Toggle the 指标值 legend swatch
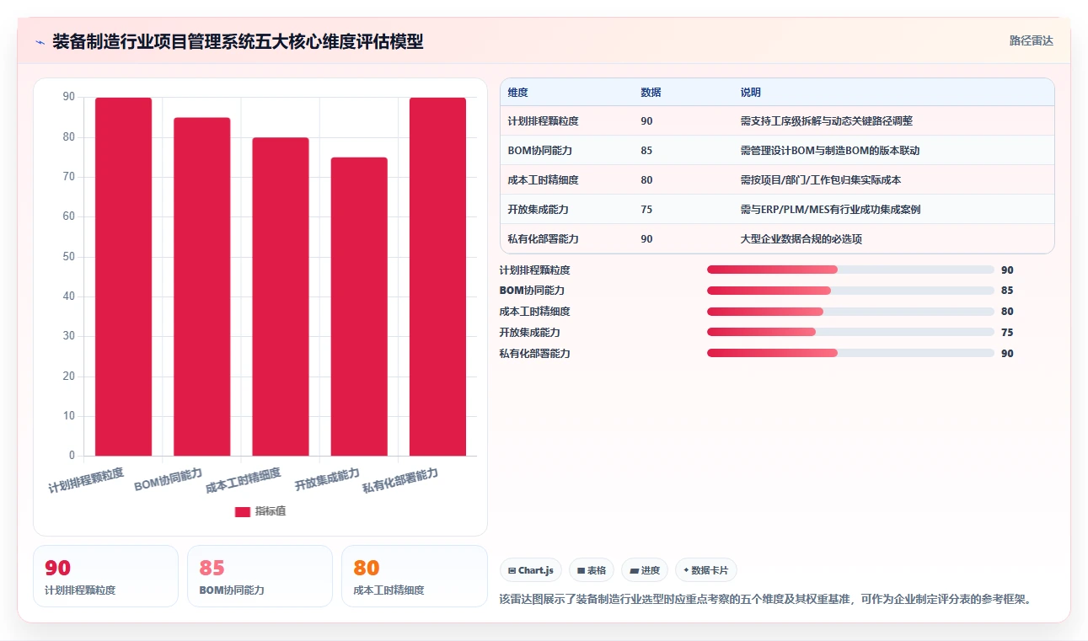The width and height of the screenshot is (1088, 641). 243,511
